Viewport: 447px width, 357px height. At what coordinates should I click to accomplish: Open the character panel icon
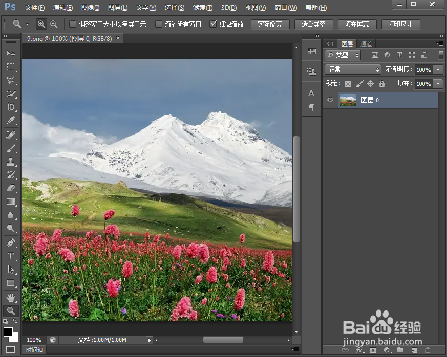(x=312, y=93)
